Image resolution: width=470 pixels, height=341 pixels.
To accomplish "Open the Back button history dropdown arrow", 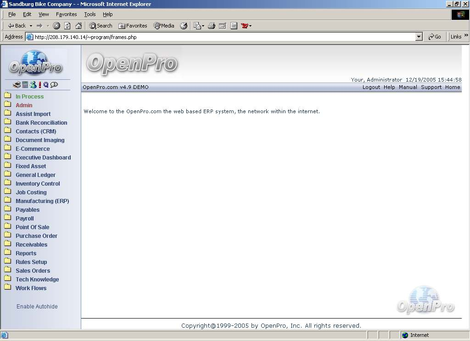I will click(x=31, y=26).
